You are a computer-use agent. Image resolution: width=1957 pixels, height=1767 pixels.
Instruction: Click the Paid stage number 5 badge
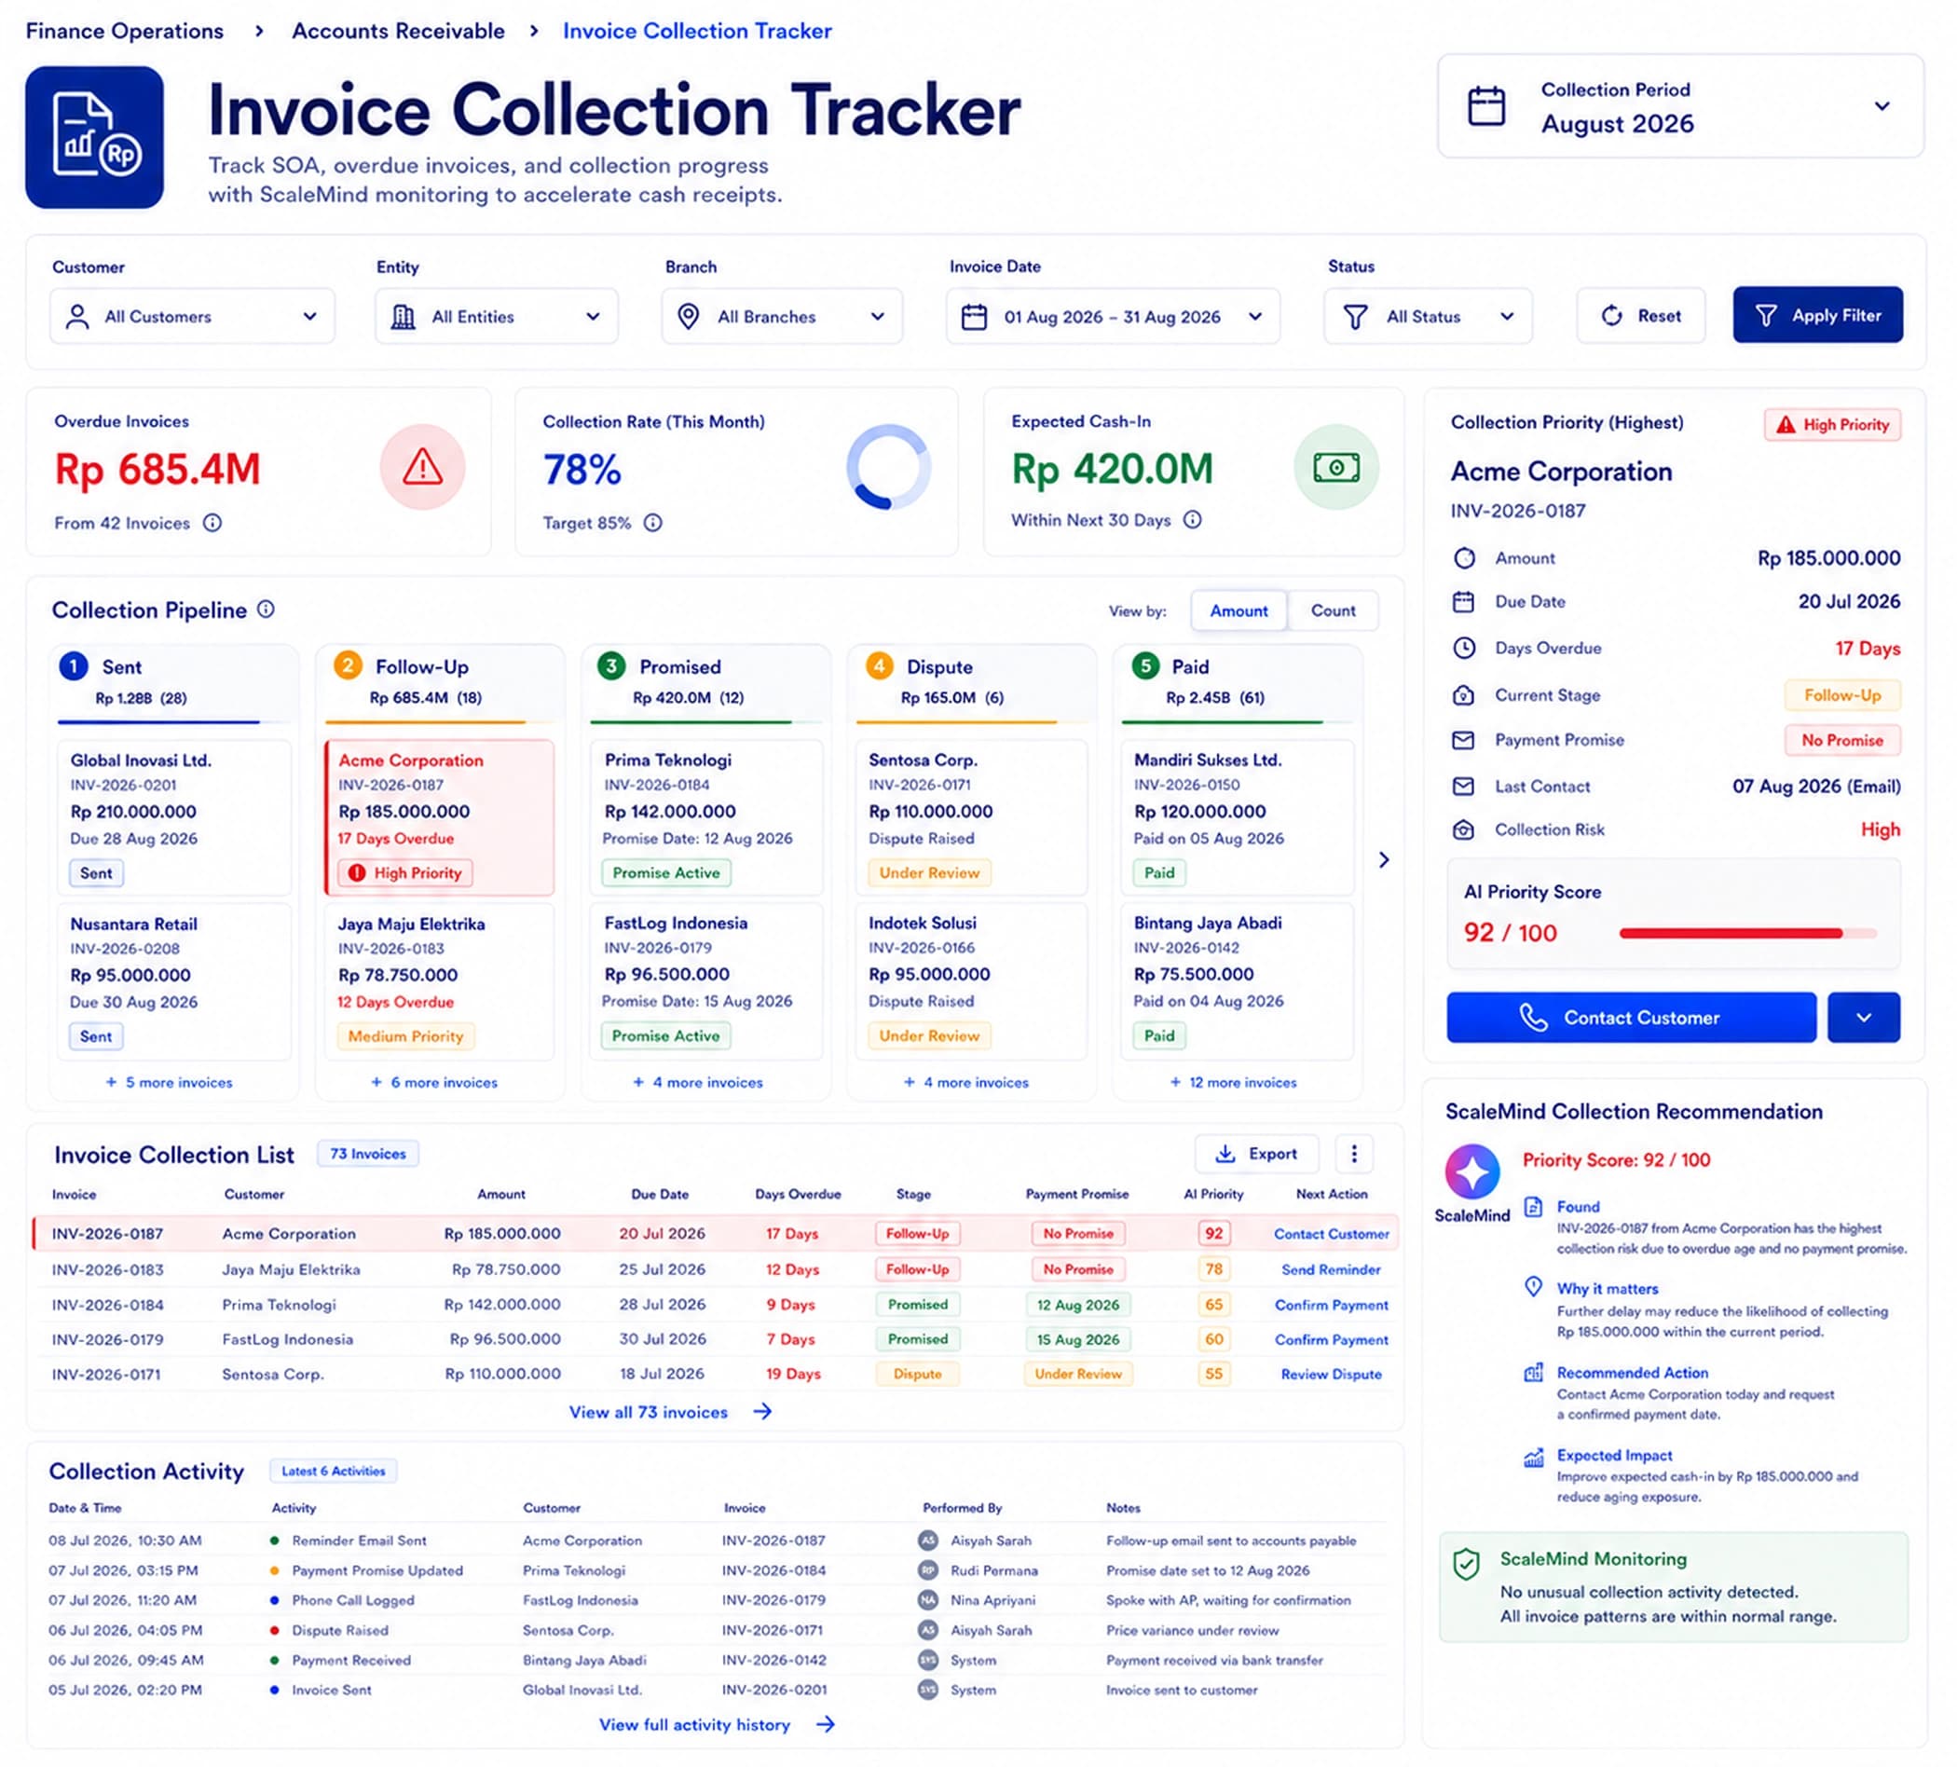[1145, 666]
